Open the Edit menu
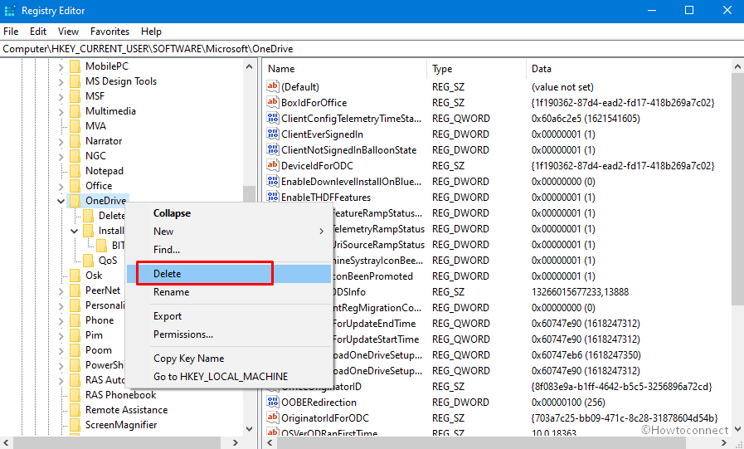The width and height of the screenshot is (744, 449). pyautogui.click(x=38, y=32)
